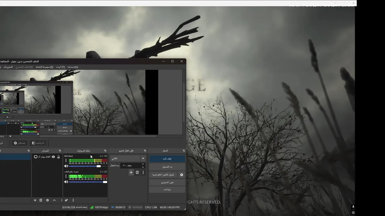Open the Profile (P) menu
Viewport: 385px width, 216px height.
click(24, 67)
